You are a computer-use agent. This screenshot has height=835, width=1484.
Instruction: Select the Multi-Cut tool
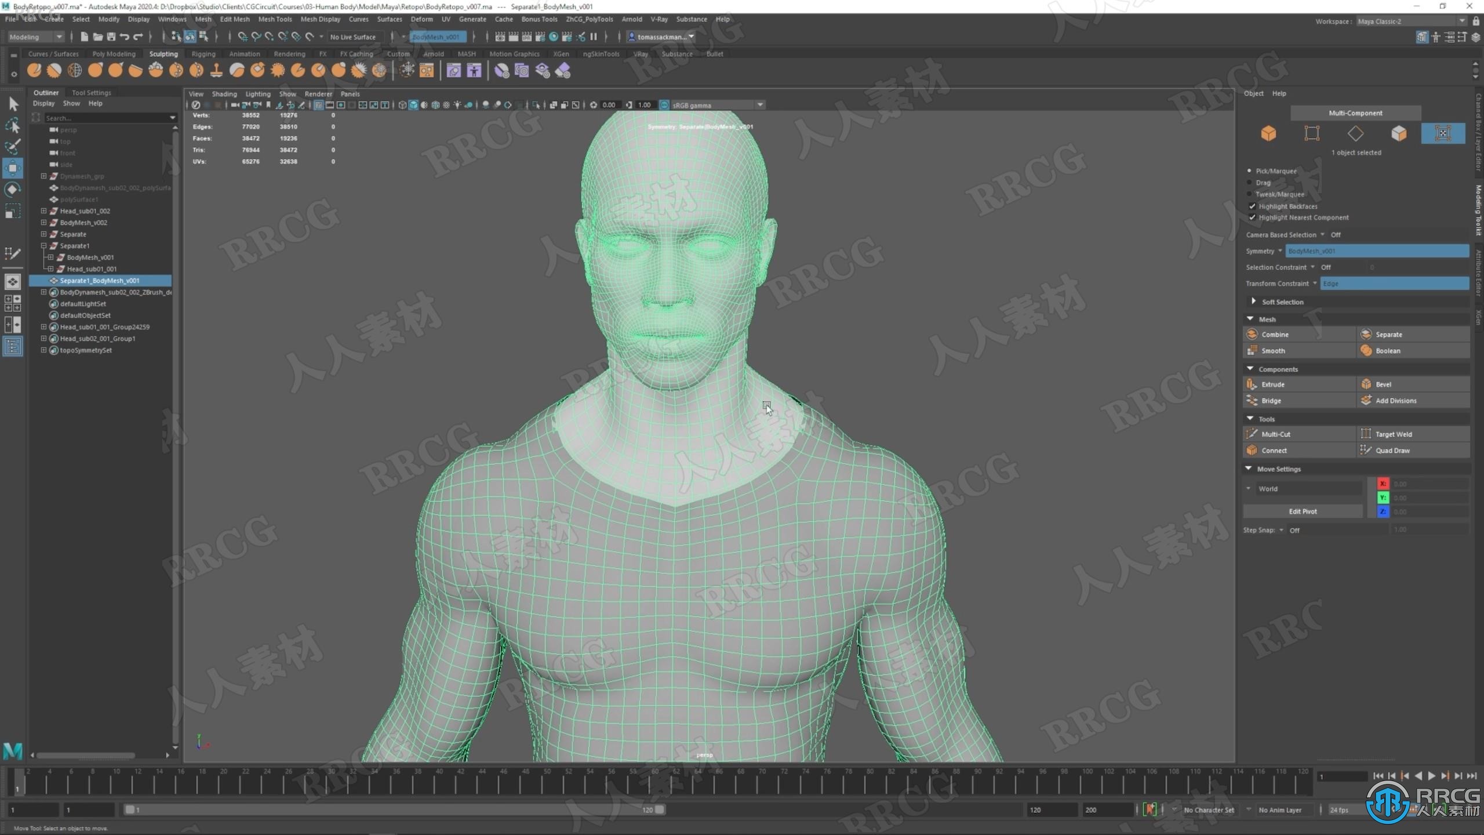(x=1276, y=433)
